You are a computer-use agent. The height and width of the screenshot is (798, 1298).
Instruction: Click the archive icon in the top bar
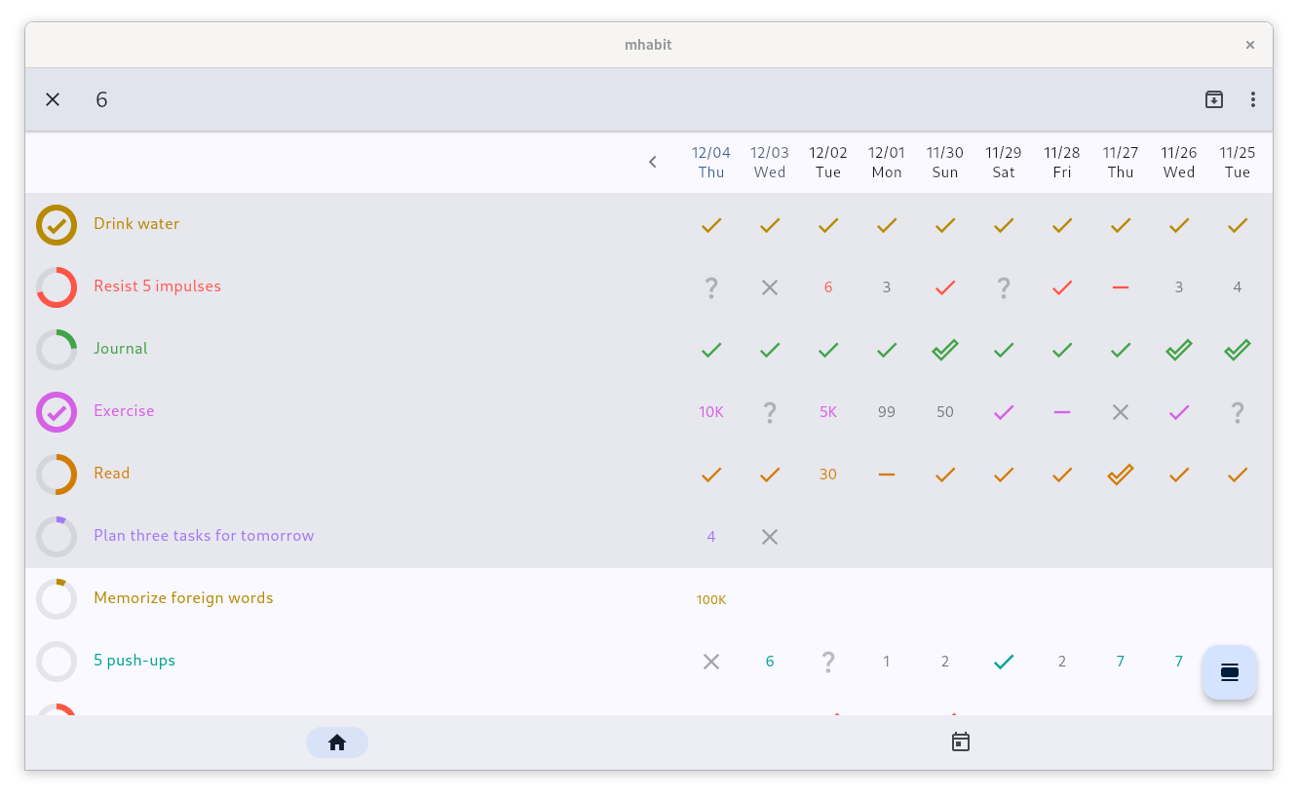point(1213,99)
